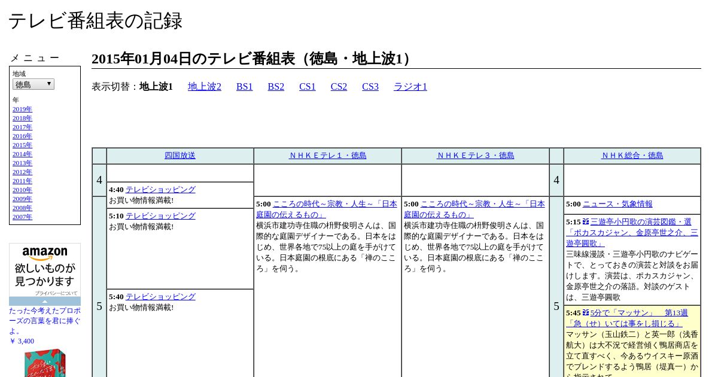Open こころの時代 link under Eテレ１

pos(327,209)
